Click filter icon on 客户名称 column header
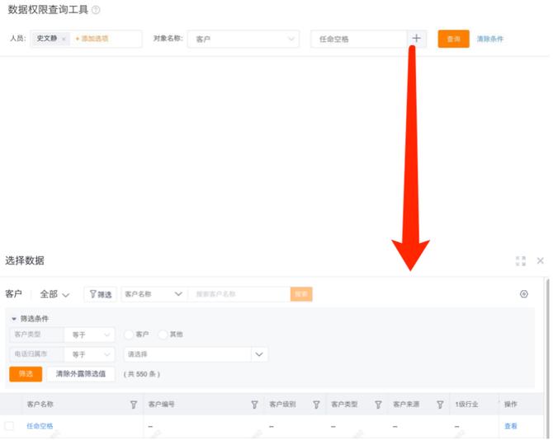Viewport: 553px width, 440px height. tap(134, 405)
